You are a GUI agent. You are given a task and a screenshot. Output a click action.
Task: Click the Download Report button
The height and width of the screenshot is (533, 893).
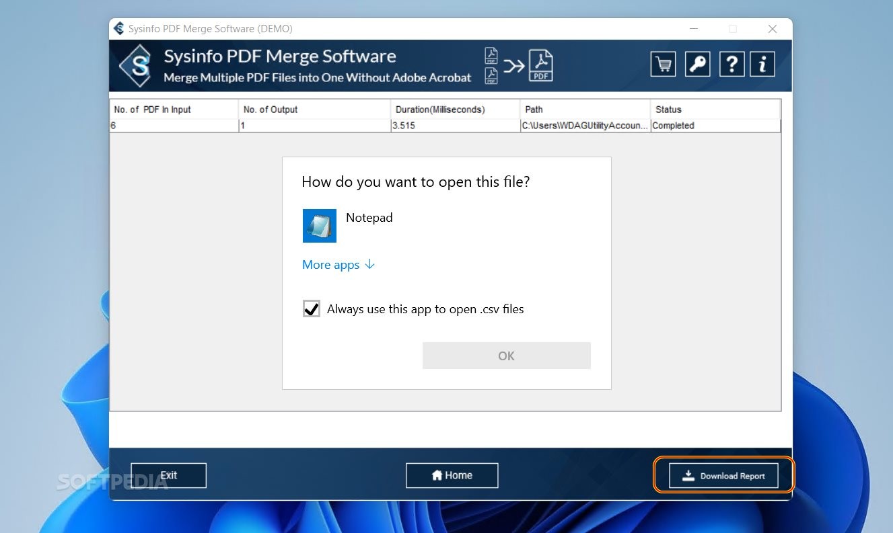click(723, 475)
